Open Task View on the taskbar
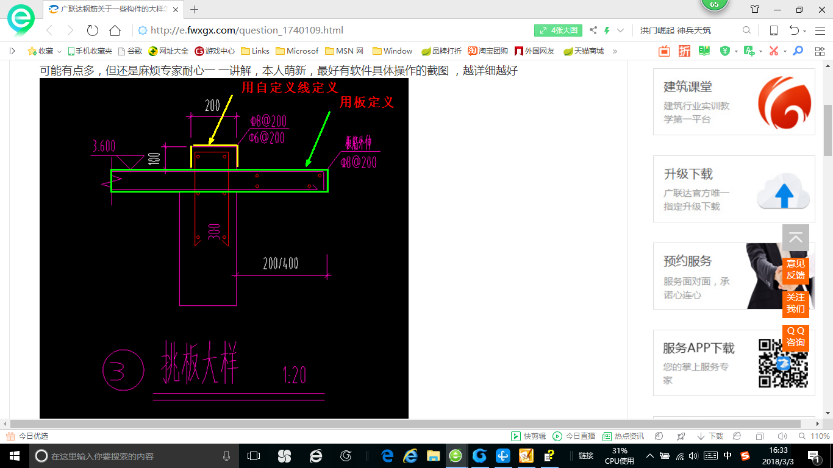The height and width of the screenshot is (468, 833). tap(254, 455)
